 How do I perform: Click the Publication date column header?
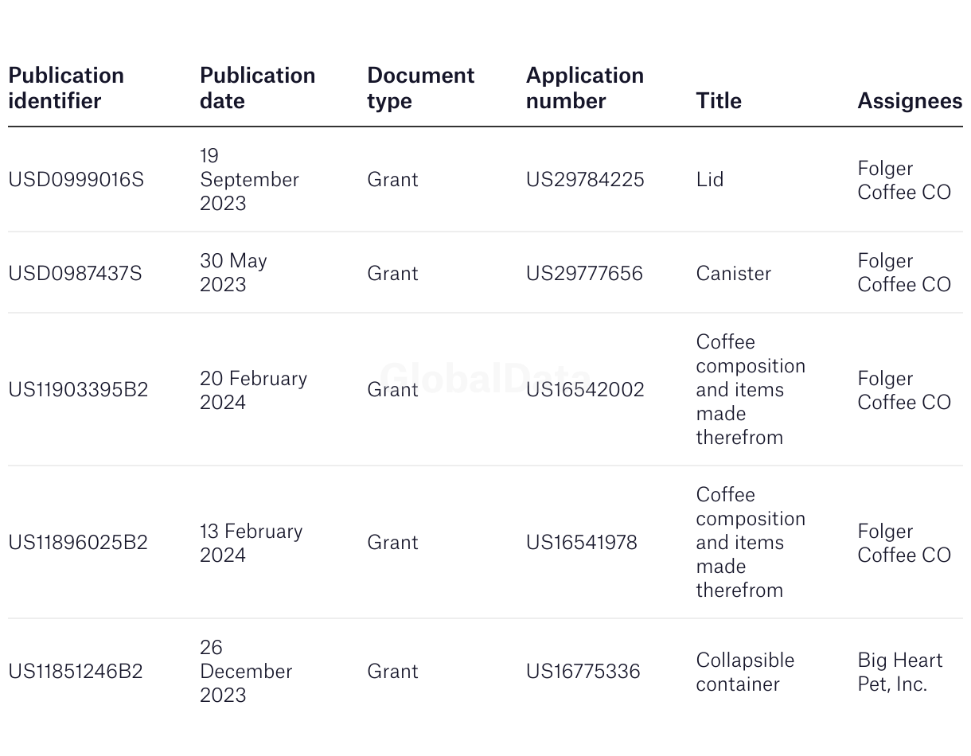click(257, 88)
